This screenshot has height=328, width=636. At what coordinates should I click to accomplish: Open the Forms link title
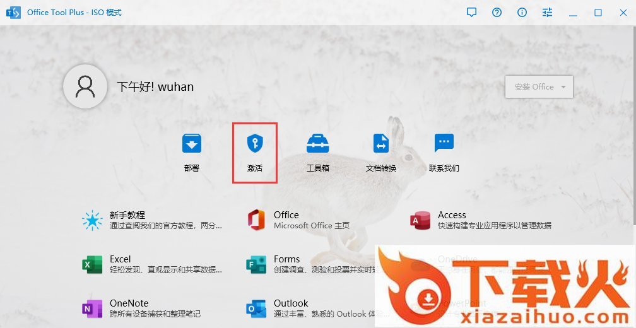point(286,259)
